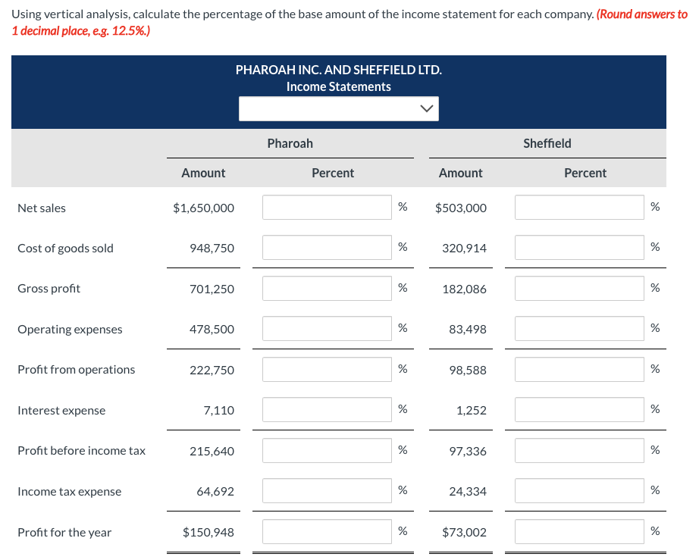This screenshot has height=560, width=699.
Task: Click Pharoah's Profit for the year percent field
Action: point(326,531)
